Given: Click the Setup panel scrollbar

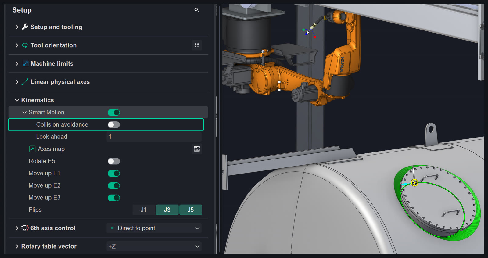Looking at the screenshot, I should [216, 116].
